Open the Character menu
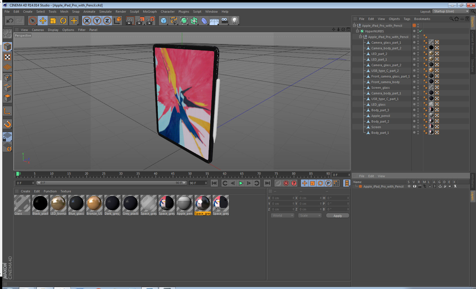Viewport: 476px width, 289px height. click(x=168, y=12)
